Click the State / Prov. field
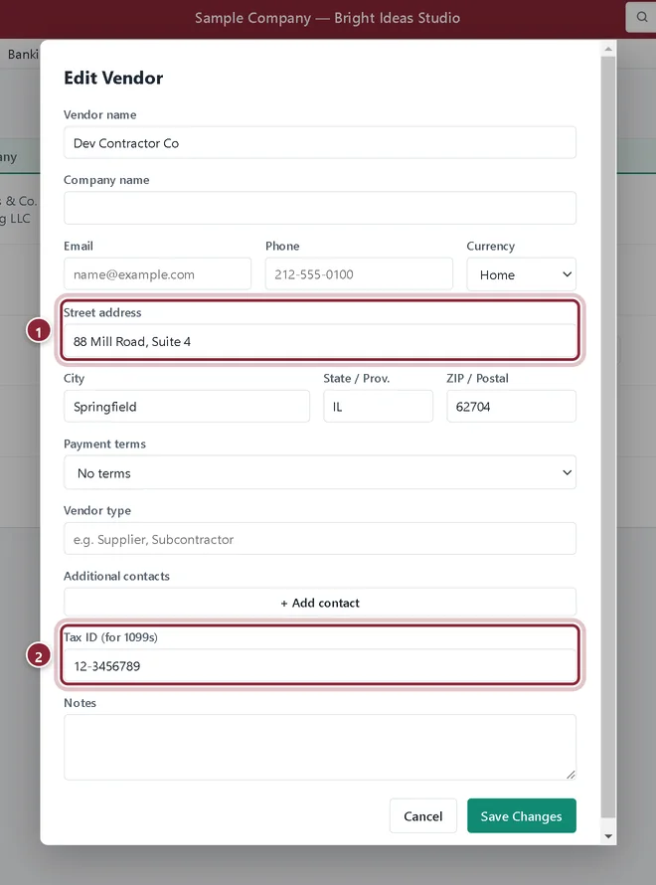 pyautogui.click(x=378, y=407)
